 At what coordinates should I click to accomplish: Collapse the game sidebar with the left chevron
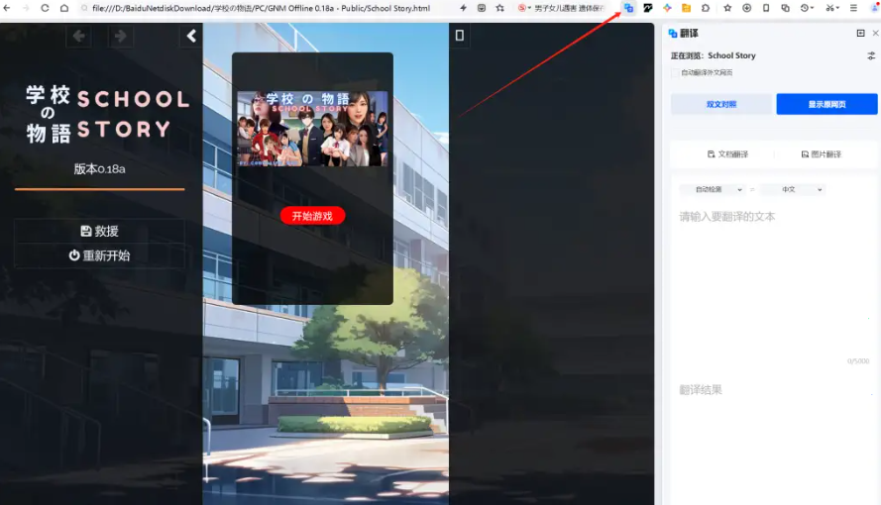pyautogui.click(x=191, y=37)
